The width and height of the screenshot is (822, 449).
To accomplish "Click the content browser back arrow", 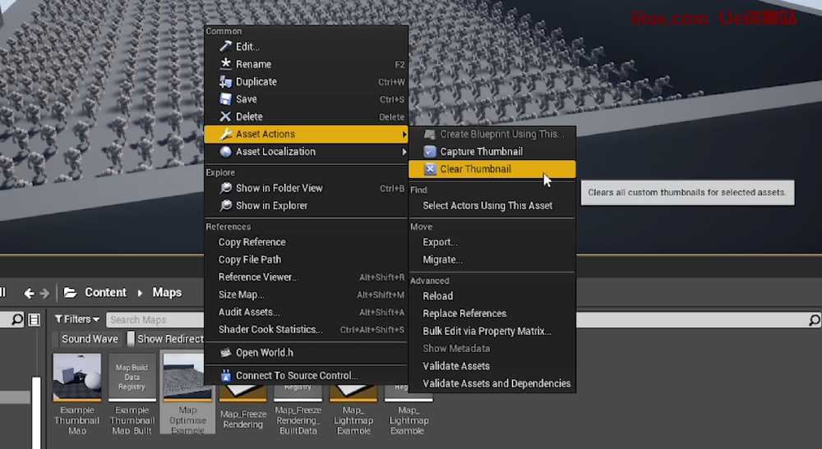I will click(x=30, y=293).
